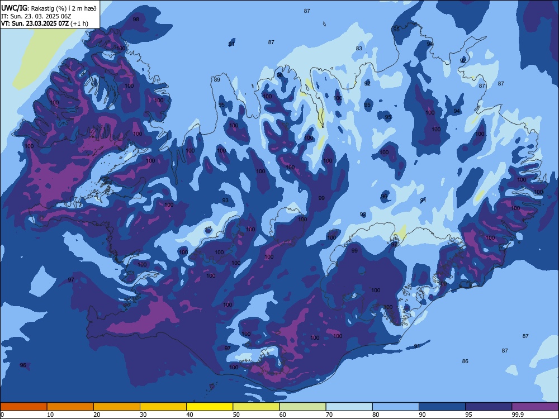559x419 pixels.
Task: Pick the yellow-green 50–60 legend swatch
Action: pos(256,407)
